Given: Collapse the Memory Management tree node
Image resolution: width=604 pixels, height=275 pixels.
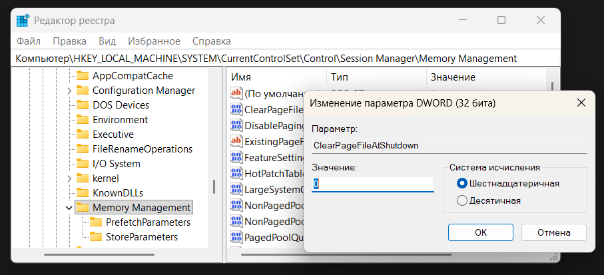Looking at the screenshot, I should click(69, 208).
